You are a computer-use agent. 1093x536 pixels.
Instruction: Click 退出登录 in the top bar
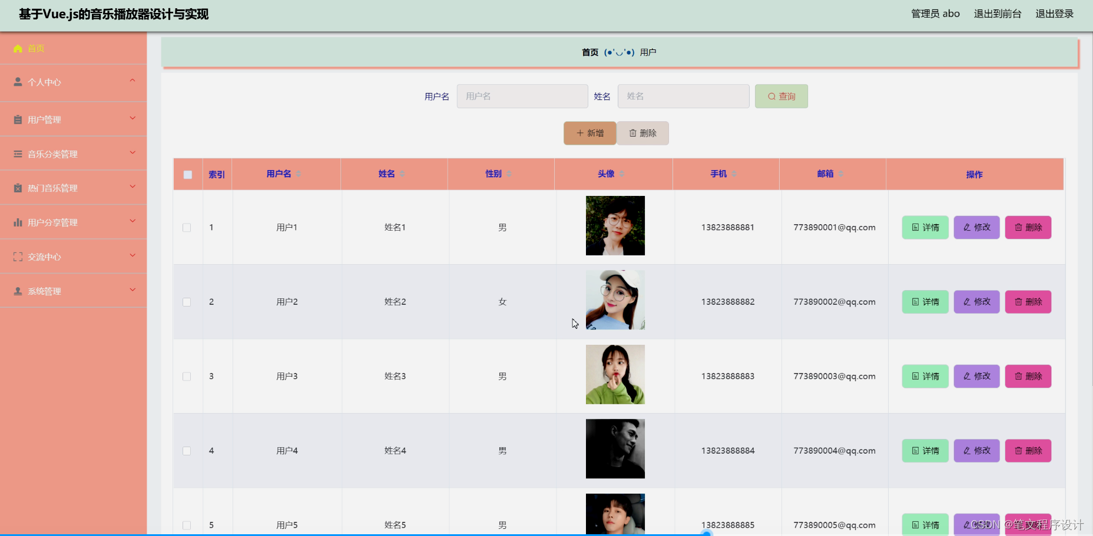point(1055,14)
